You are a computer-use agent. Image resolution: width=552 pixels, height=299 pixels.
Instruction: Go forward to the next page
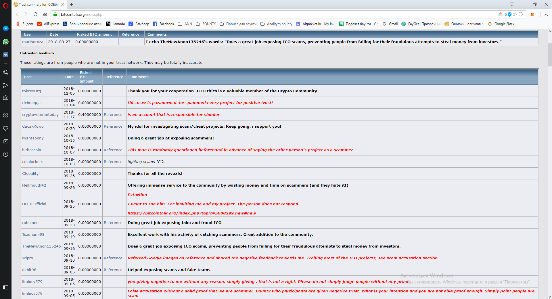pyautogui.click(x=26, y=14)
